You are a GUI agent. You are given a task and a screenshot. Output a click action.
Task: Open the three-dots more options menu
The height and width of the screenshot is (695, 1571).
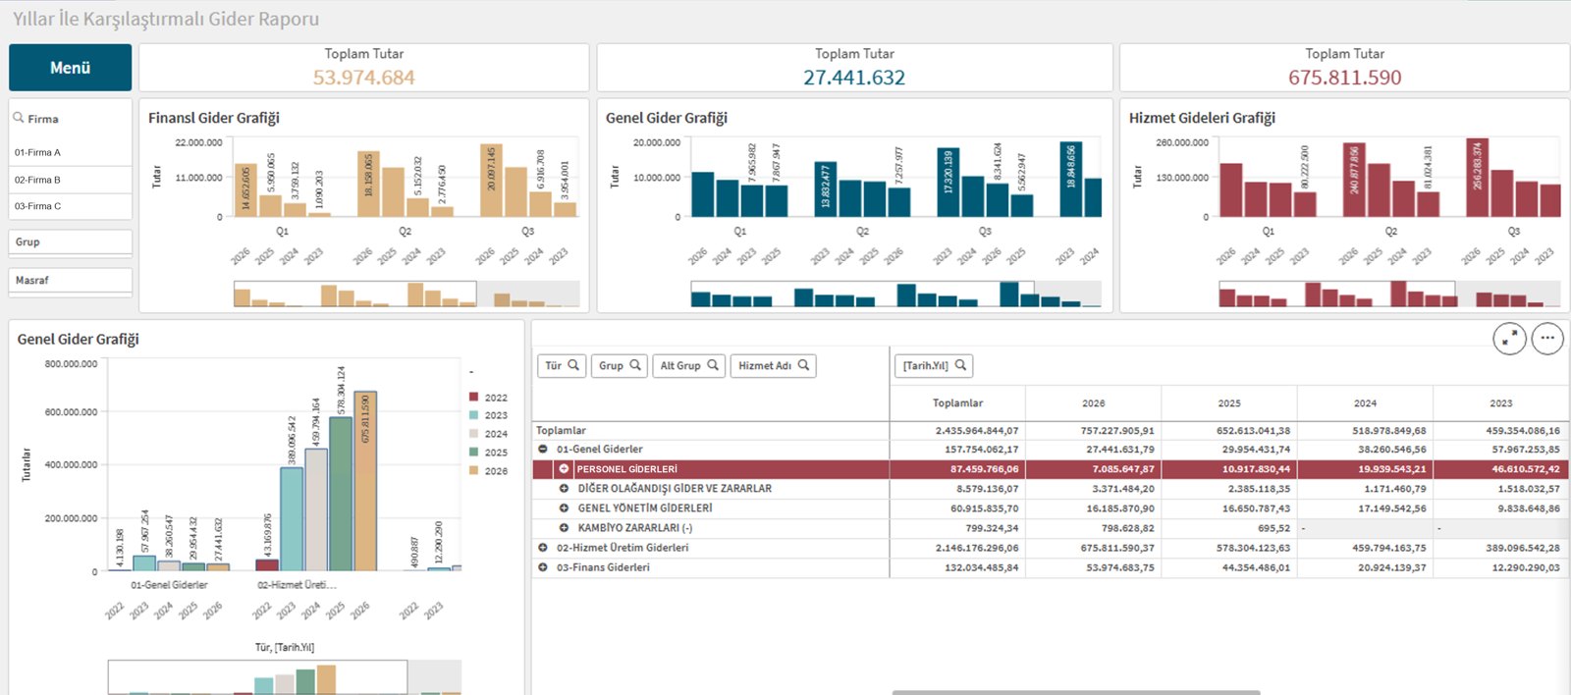click(x=1547, y=339)
